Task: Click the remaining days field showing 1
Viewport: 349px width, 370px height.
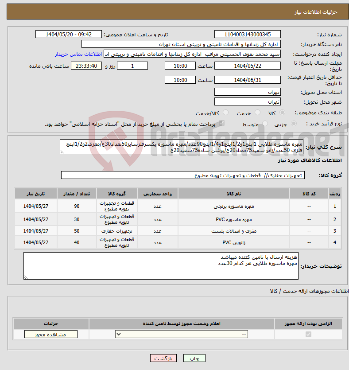Action: 132,66
